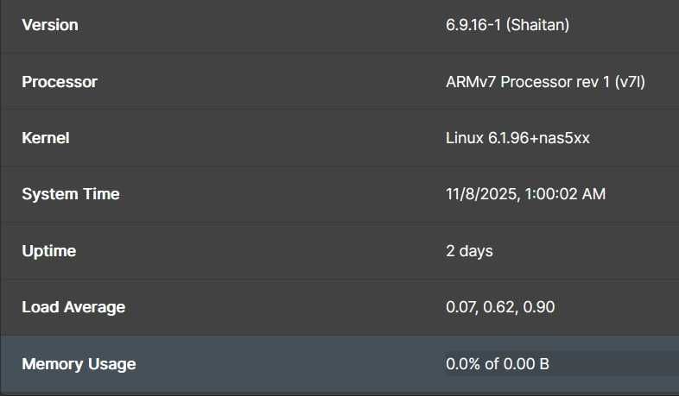Select the Linux 6.1.96+nas5xx kernel value
This screenshot has width=679, height=396.
pyautogui.click(x=517, y=138)
